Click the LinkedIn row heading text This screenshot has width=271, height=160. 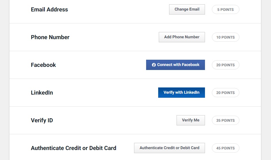[42, 93]
